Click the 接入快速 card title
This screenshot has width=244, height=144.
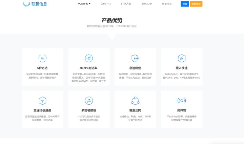pos(182,68)
